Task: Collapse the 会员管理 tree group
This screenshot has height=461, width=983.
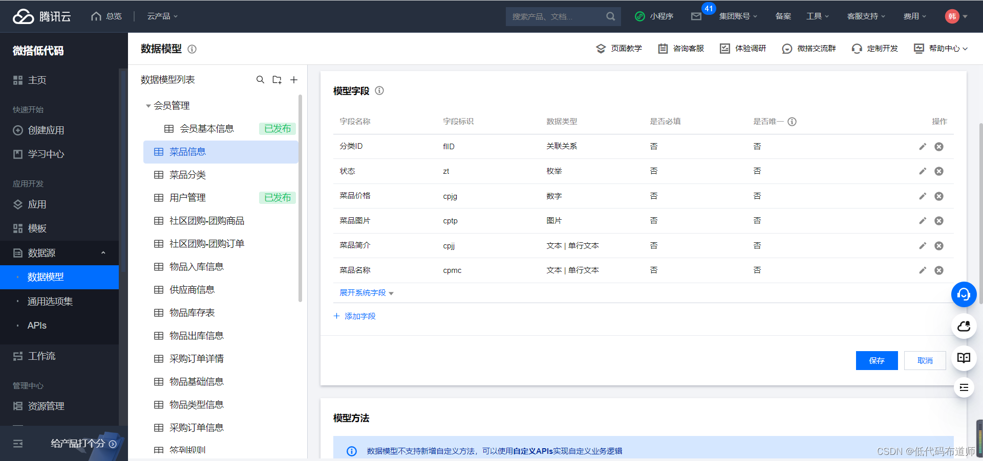Action: point(148,106)
